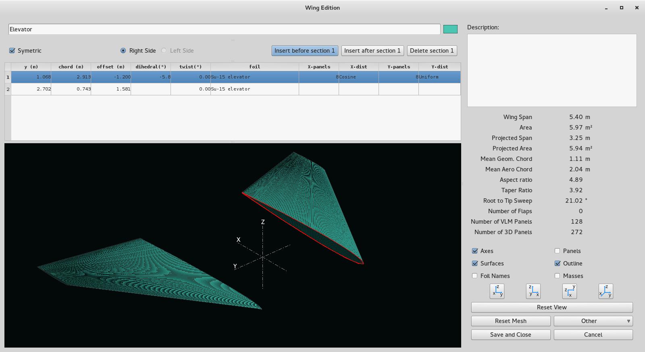Click the Elevator wing name field
Viewport: 645px width, 352px height.
point(224,29)
